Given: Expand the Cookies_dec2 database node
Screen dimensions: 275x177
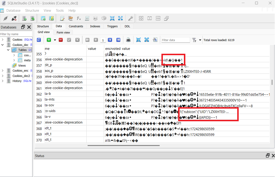Looking at the screenshot, I should pos(3,76).
